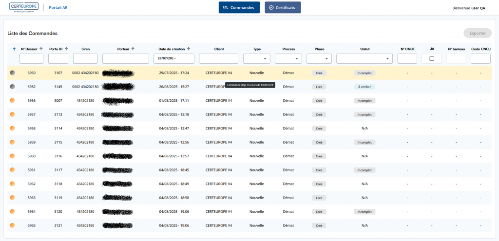Sort by Date de création arrow
The width and height of the screenshot is (499, 241).
point(189,49)
